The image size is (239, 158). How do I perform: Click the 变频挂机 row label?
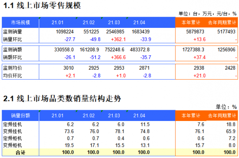pos(13,131)
